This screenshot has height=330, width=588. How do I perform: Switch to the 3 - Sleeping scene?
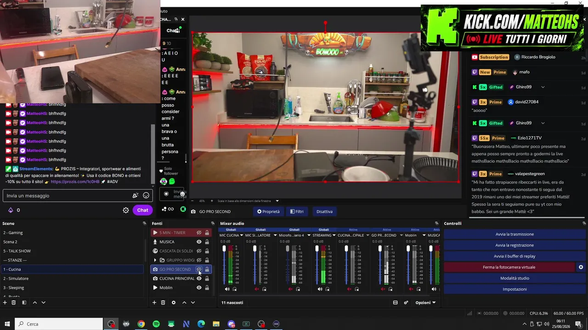(x=73, y=288)
